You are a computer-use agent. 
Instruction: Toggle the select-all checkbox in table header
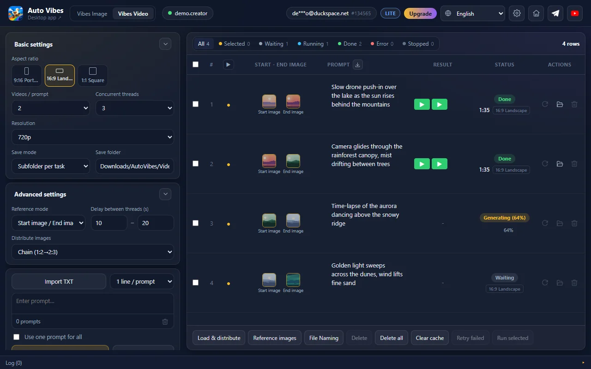[x=195, y=65]
